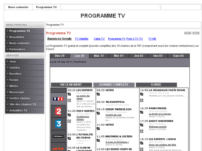Image resolution: width=202 pixels, height=151 pixels.
Task: Switch to the Sam 04 day tab
Action: (x=179, y=56)
